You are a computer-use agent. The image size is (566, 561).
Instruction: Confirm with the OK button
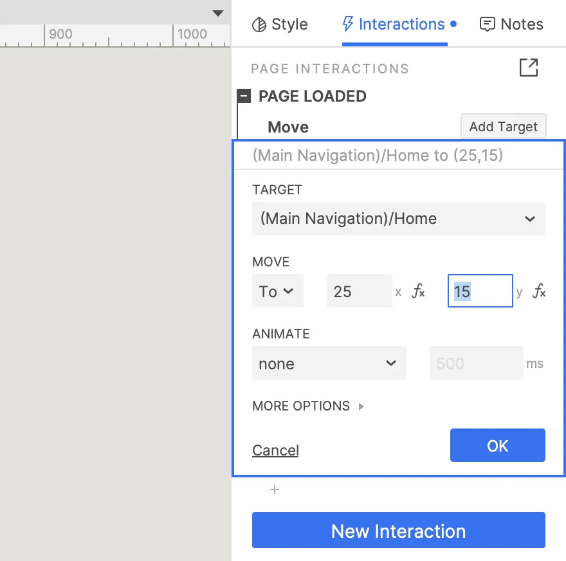coord(497,446)
